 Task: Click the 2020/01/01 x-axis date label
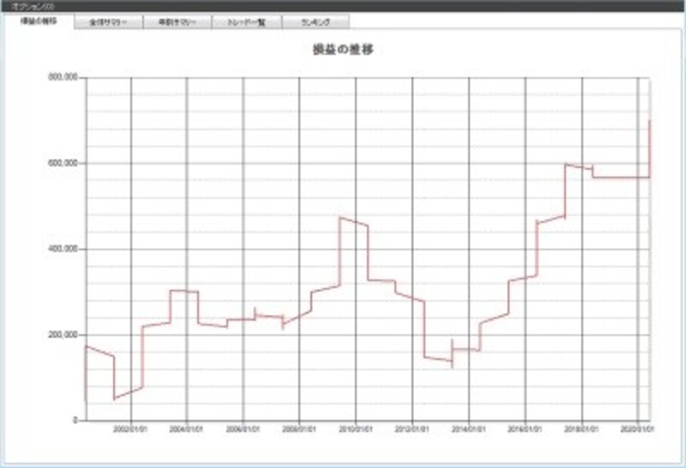point(638,428)
